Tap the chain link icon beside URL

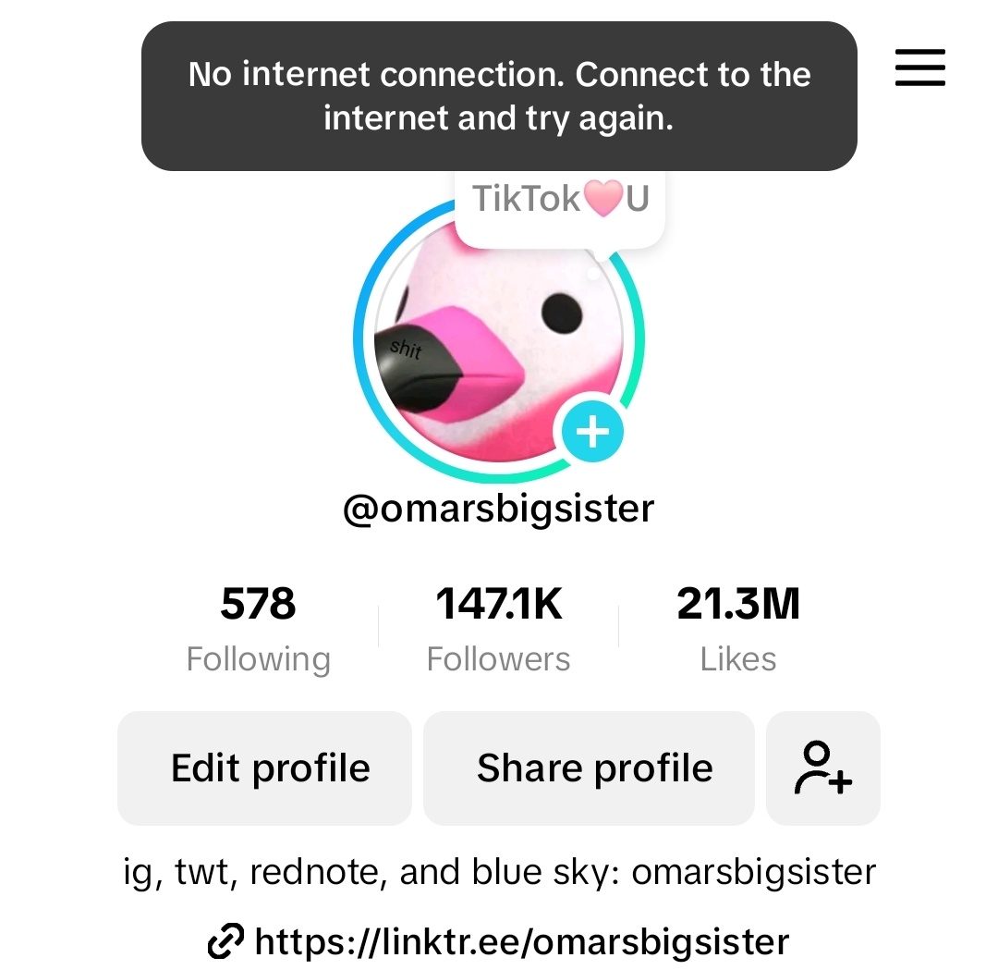pos(225,941)
